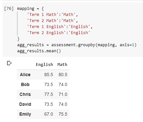
Task: Click the 'Term 1 English':'English' line
Action: click(x=60, y=27)
